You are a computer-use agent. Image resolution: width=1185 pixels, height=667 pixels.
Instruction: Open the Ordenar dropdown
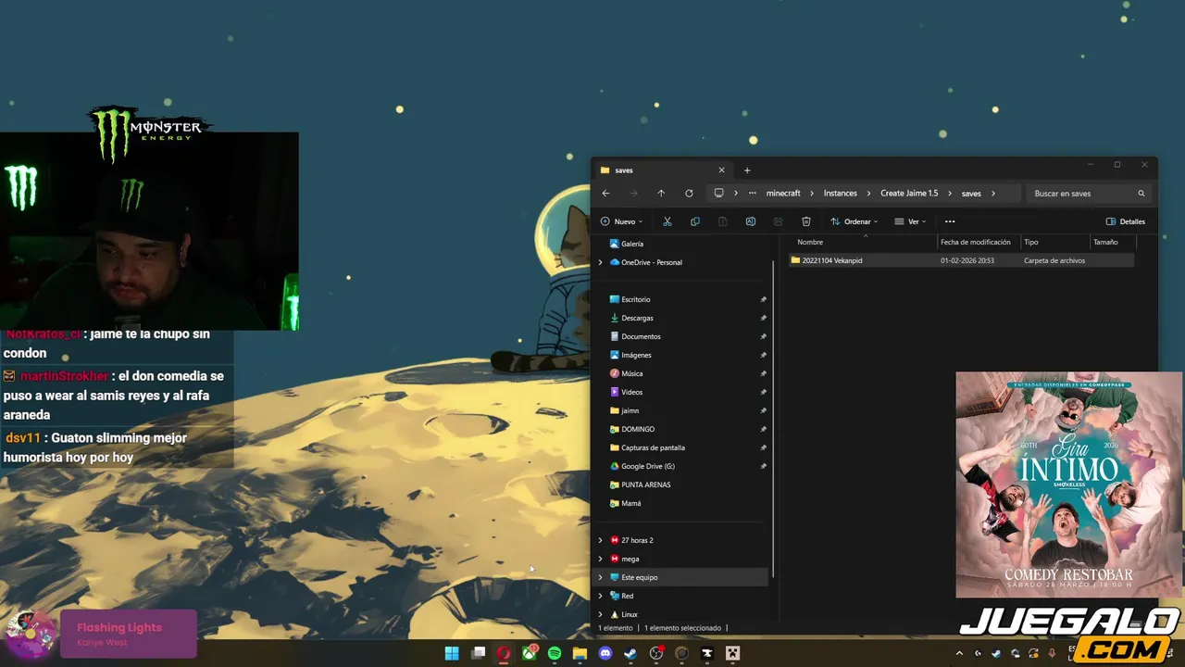(x=854, y=221)
